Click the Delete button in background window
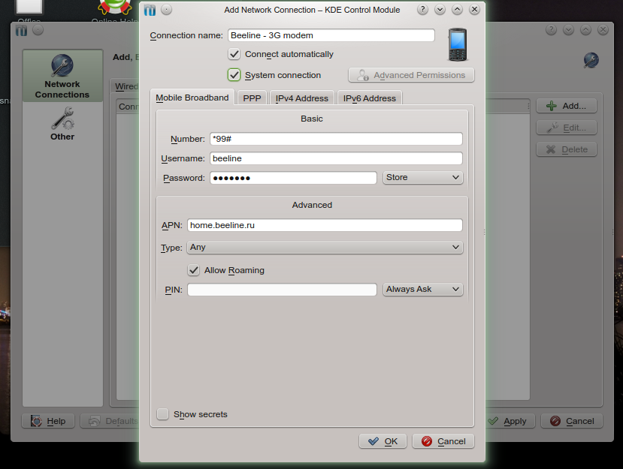 (567, 149)
